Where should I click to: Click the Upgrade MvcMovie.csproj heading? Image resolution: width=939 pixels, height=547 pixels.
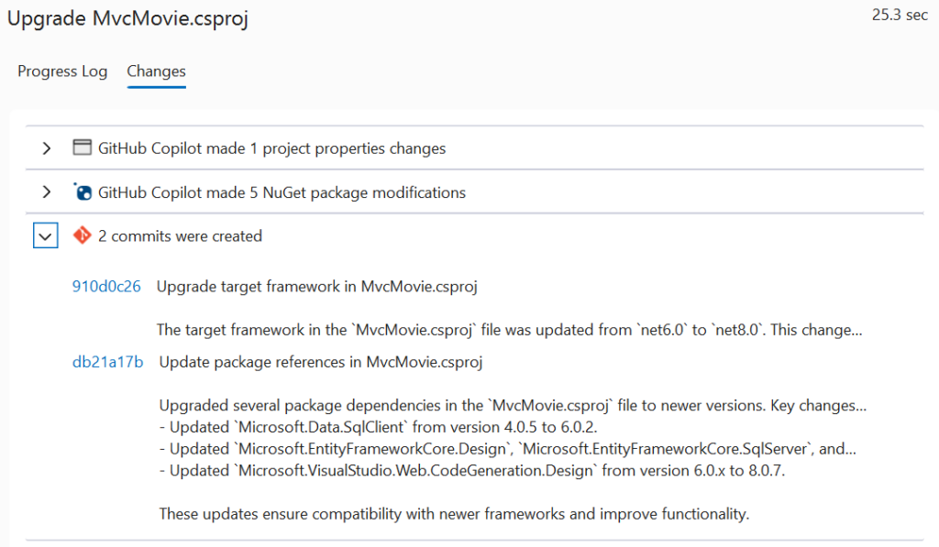tap(127, 18)
